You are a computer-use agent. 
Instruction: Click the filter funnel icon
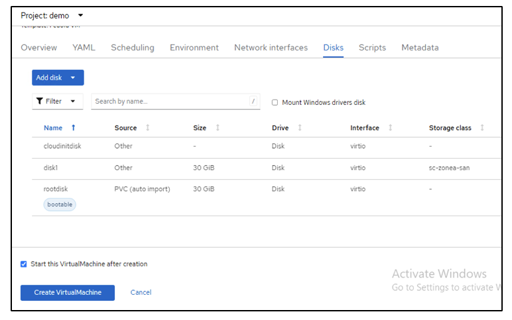pos(40,102)
